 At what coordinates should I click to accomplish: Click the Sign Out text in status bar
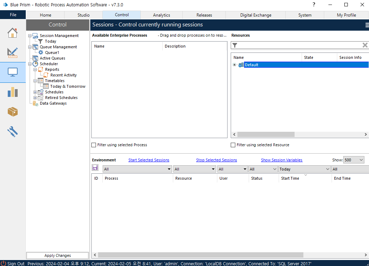pyautogui.click(x=16, y=264)
